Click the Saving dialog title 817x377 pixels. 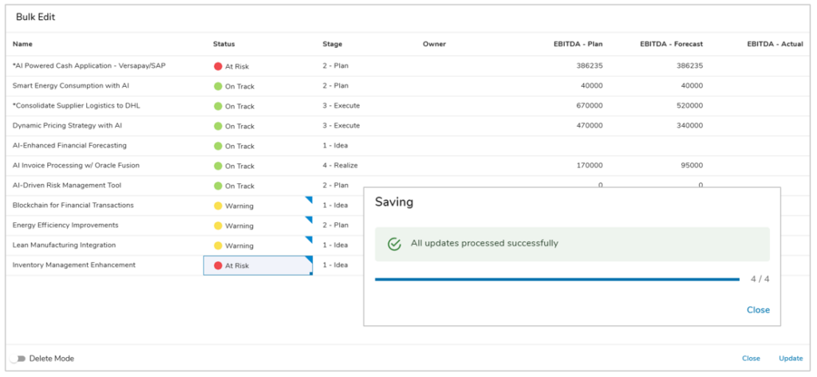pos(394,202)
